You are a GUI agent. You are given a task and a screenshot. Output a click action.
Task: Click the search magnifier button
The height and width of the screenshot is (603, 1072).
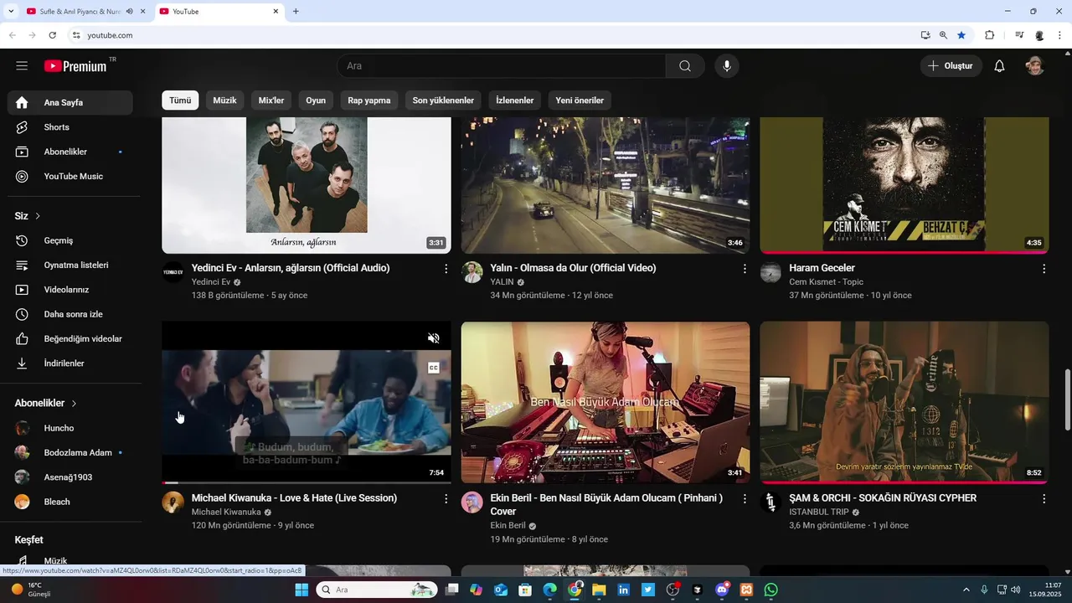click(685, 66)
